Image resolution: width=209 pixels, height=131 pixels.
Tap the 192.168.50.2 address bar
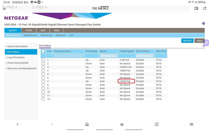coord(100,8)
